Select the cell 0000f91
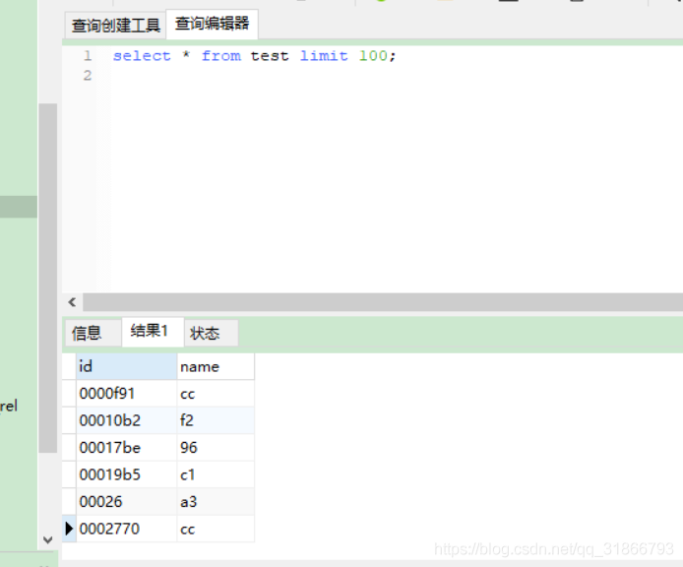Screen dimensions: 683x567 click(126, 394)
